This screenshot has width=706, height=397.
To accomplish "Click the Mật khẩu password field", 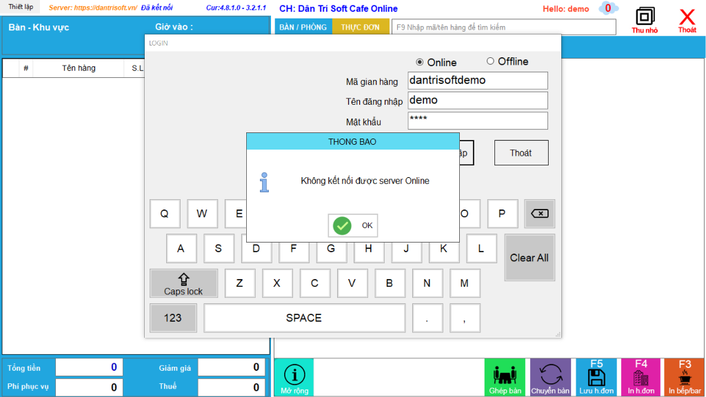I will [478, 121].
